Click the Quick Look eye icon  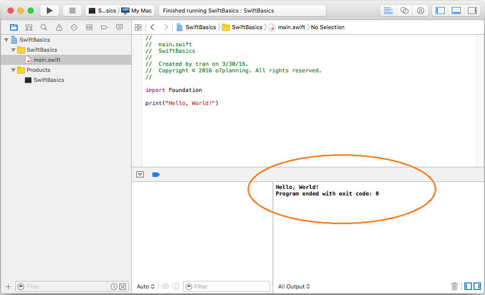(x=166, y=286)
